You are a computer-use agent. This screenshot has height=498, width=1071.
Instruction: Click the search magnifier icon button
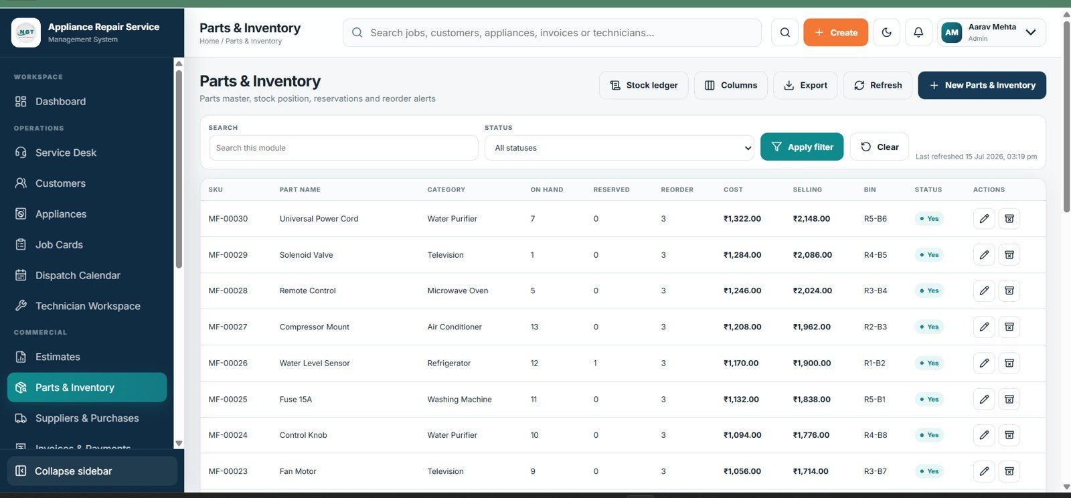point(785,32)
